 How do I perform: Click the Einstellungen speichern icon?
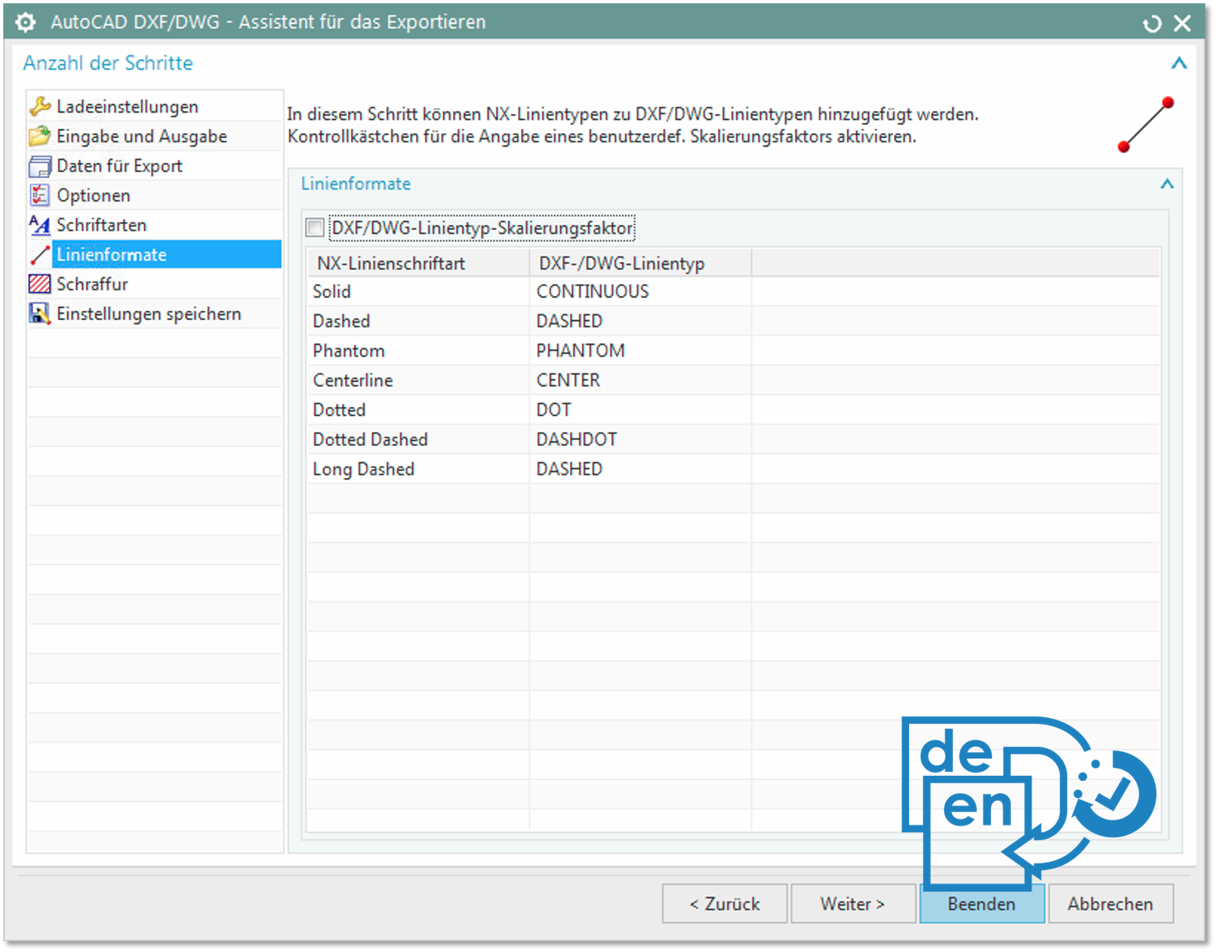pyautogui.click(x=40, y=314)
